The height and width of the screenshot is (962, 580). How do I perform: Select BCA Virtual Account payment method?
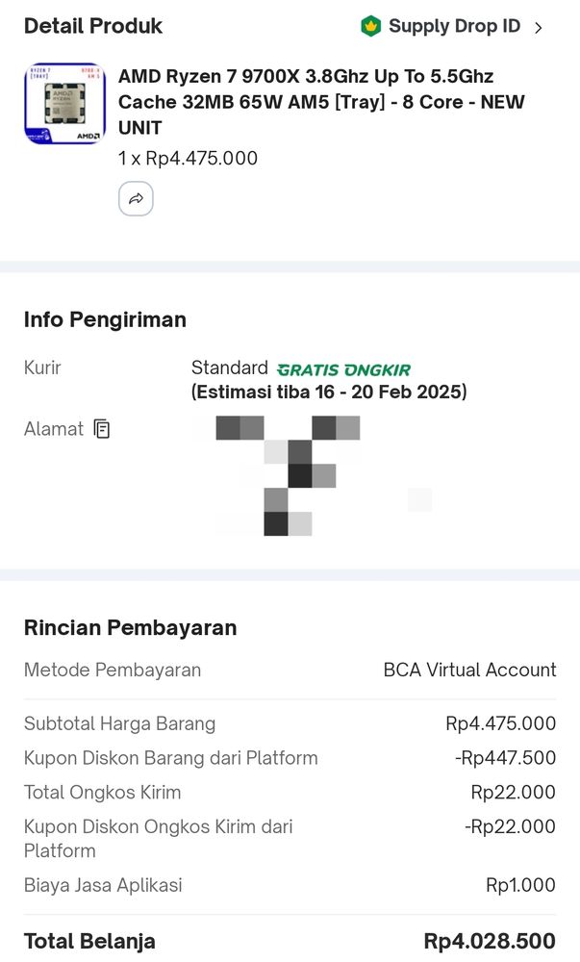[469, 670]
